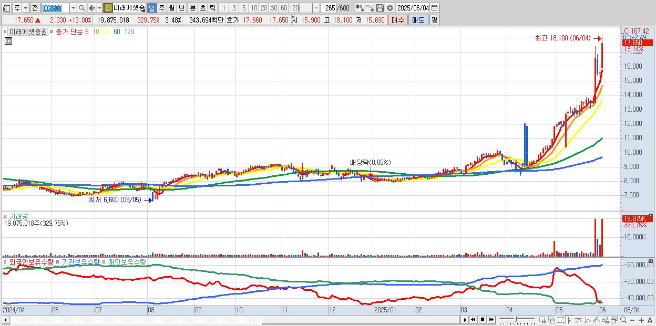The height and width of the screenshot is (326, 656).
Task: Click the horizontal chart scrollbar thumb
Action: pos(361,320)
